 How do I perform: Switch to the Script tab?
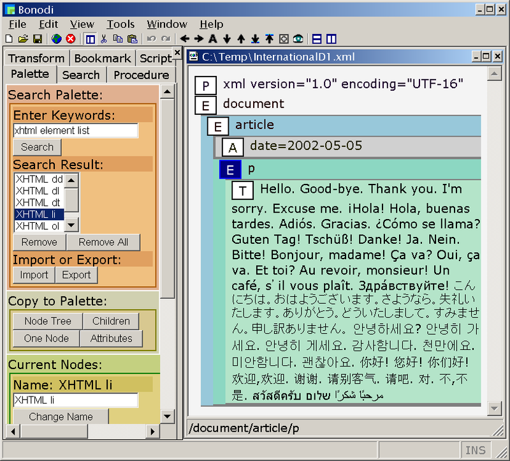pos(156,58)
